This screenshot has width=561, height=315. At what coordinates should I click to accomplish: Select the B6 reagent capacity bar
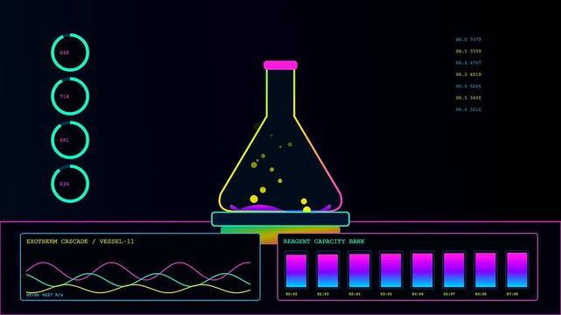pyautogui.click(x=486, y=270)
